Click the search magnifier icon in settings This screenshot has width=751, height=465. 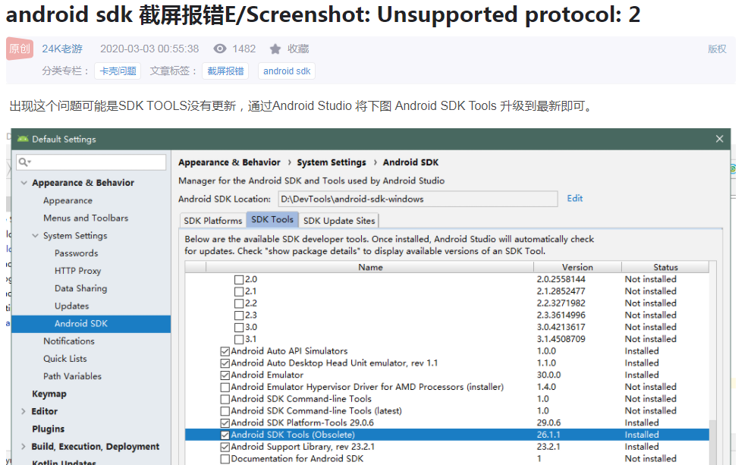coord(24,162)
